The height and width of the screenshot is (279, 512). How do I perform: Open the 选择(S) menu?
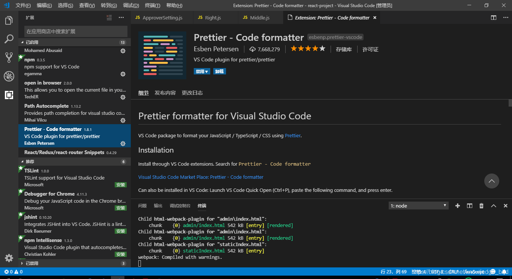(x=66, y=5)
